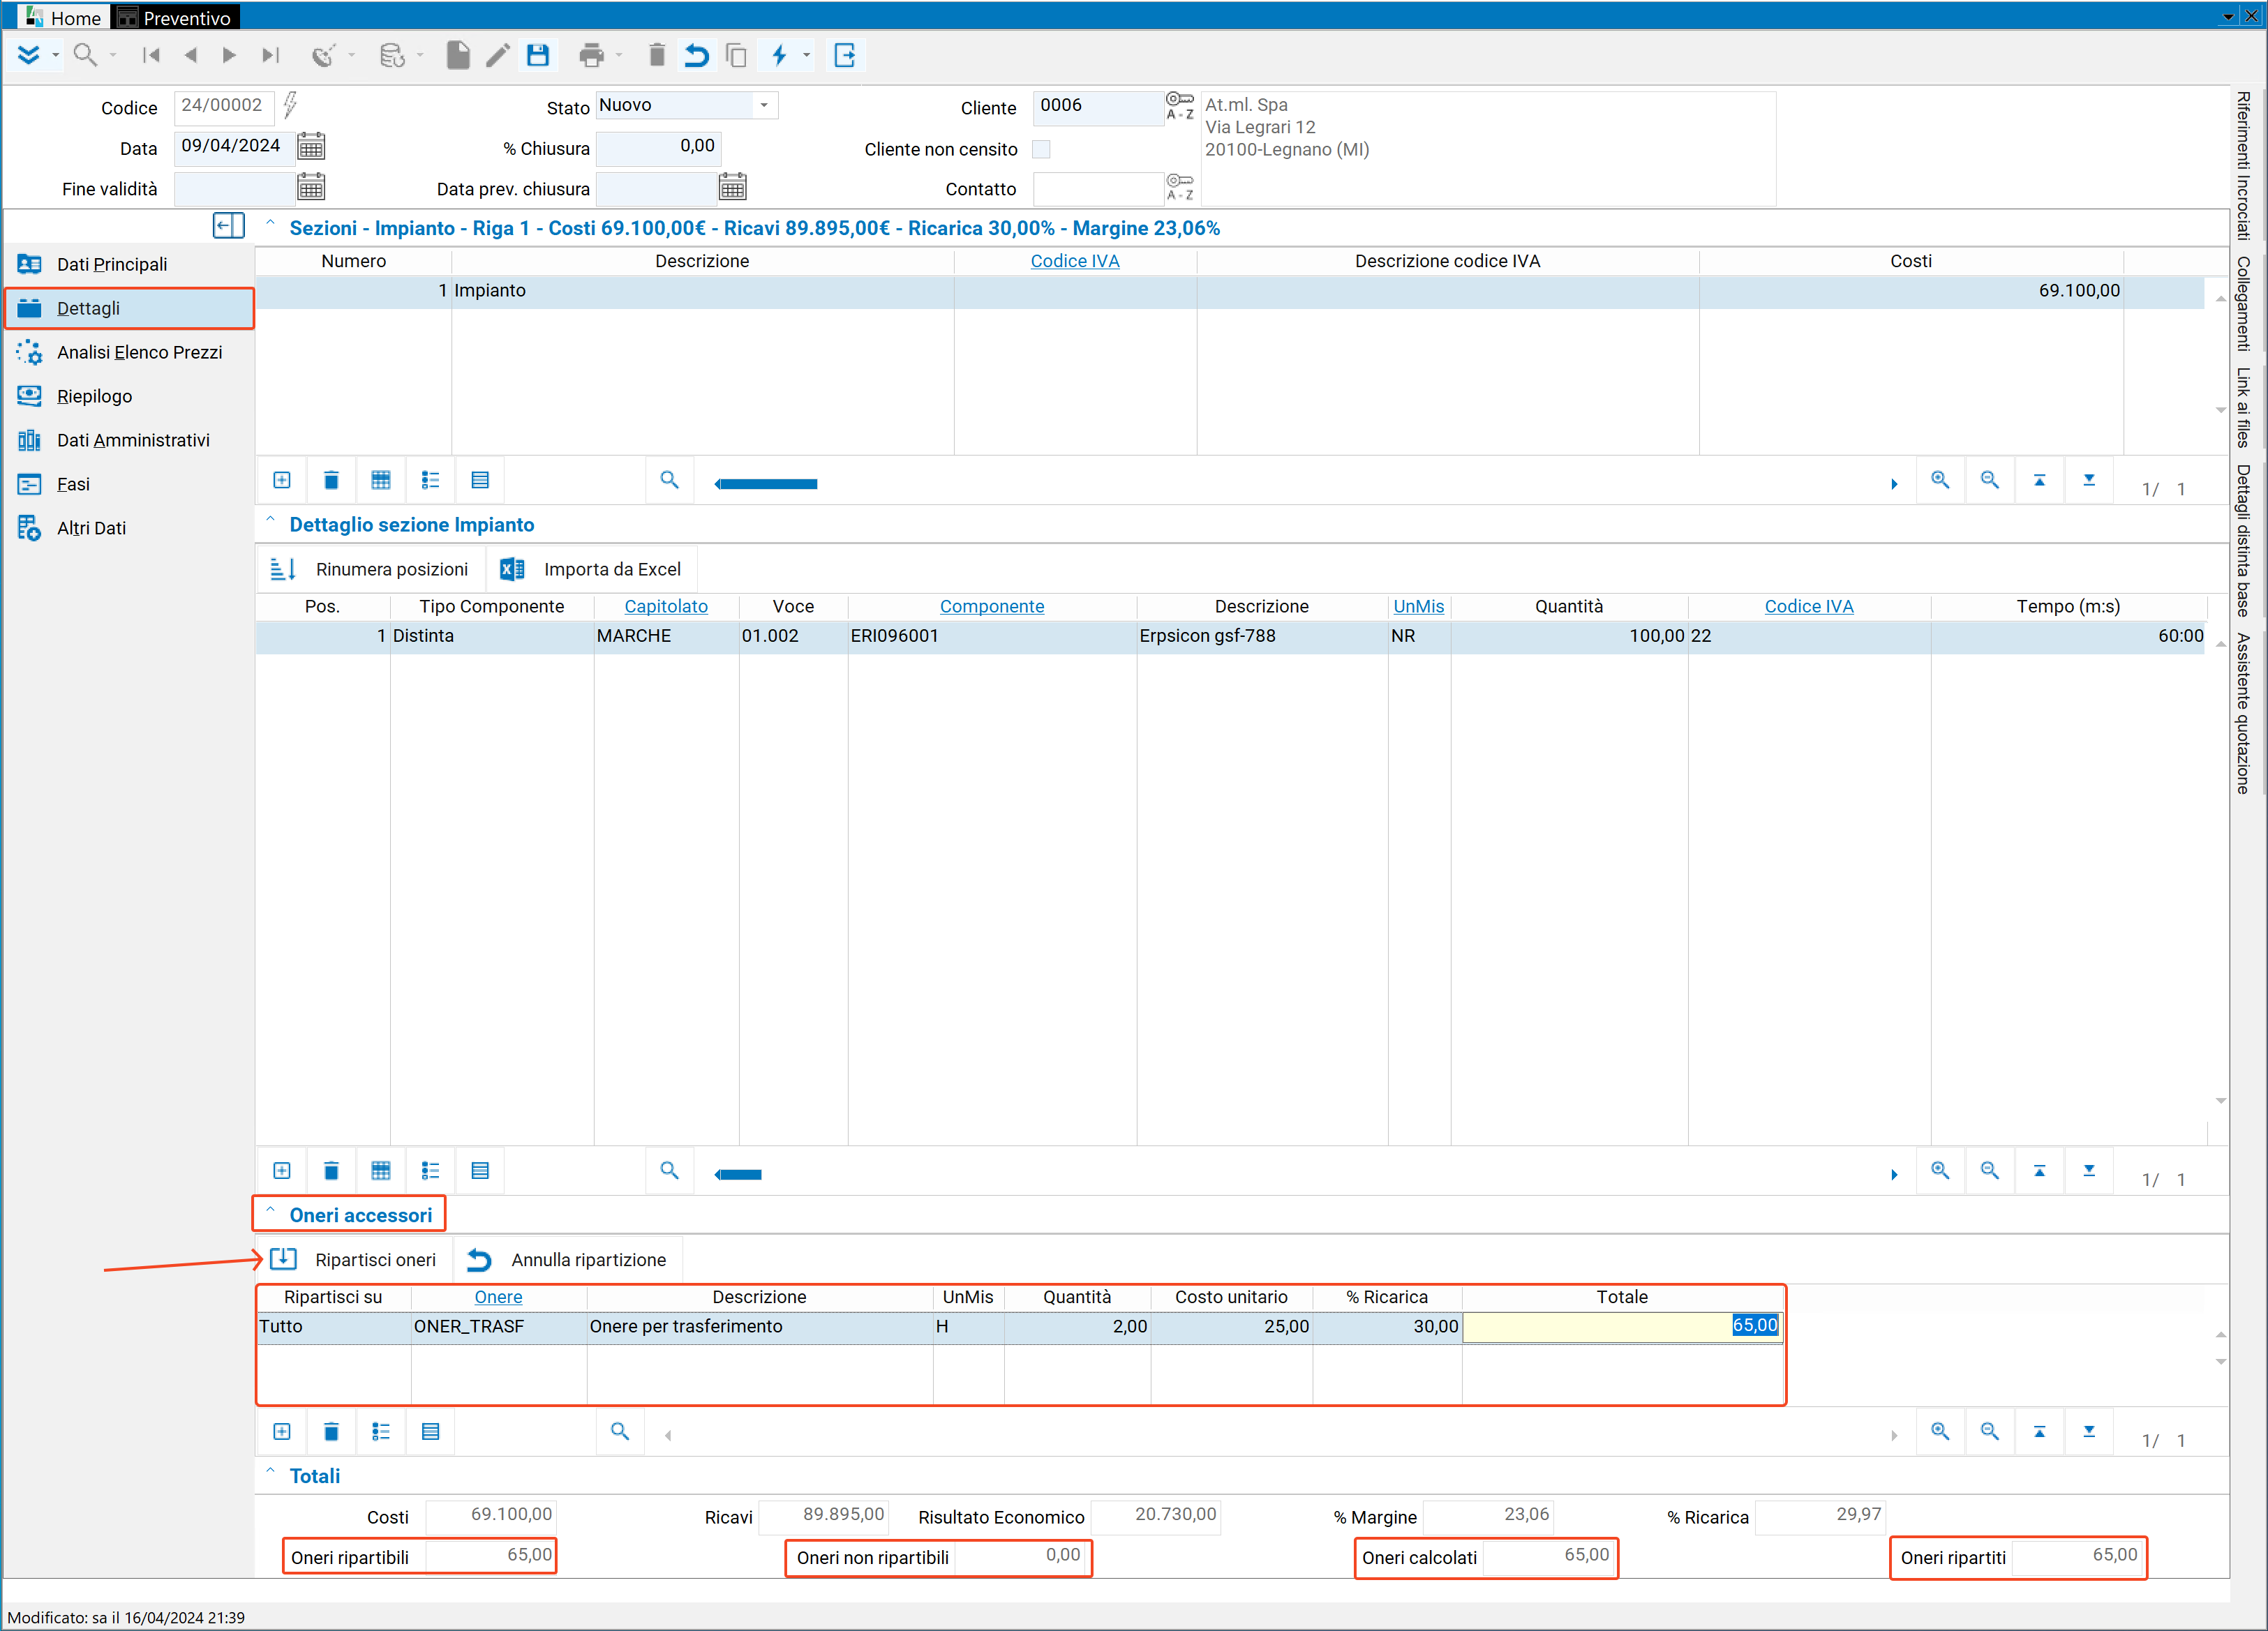Click the Capitolato column header link

666,607
